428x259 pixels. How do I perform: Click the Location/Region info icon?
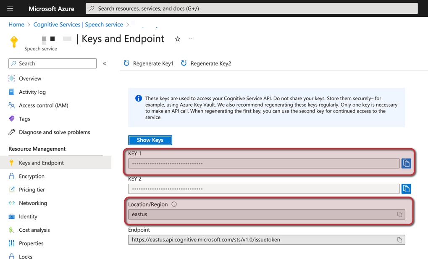(x=174, y=204)
